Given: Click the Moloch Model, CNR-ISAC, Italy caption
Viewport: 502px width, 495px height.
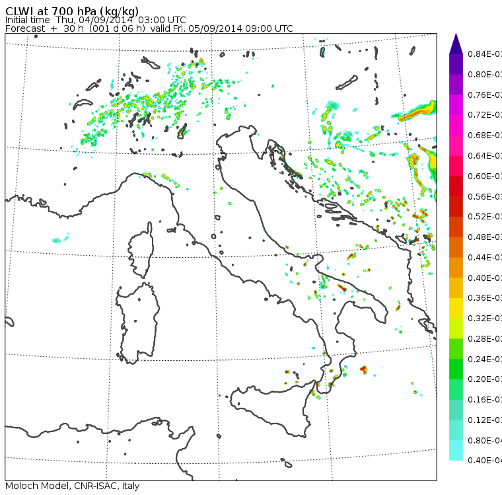Looking at the screenshot, I should [73, 486].
